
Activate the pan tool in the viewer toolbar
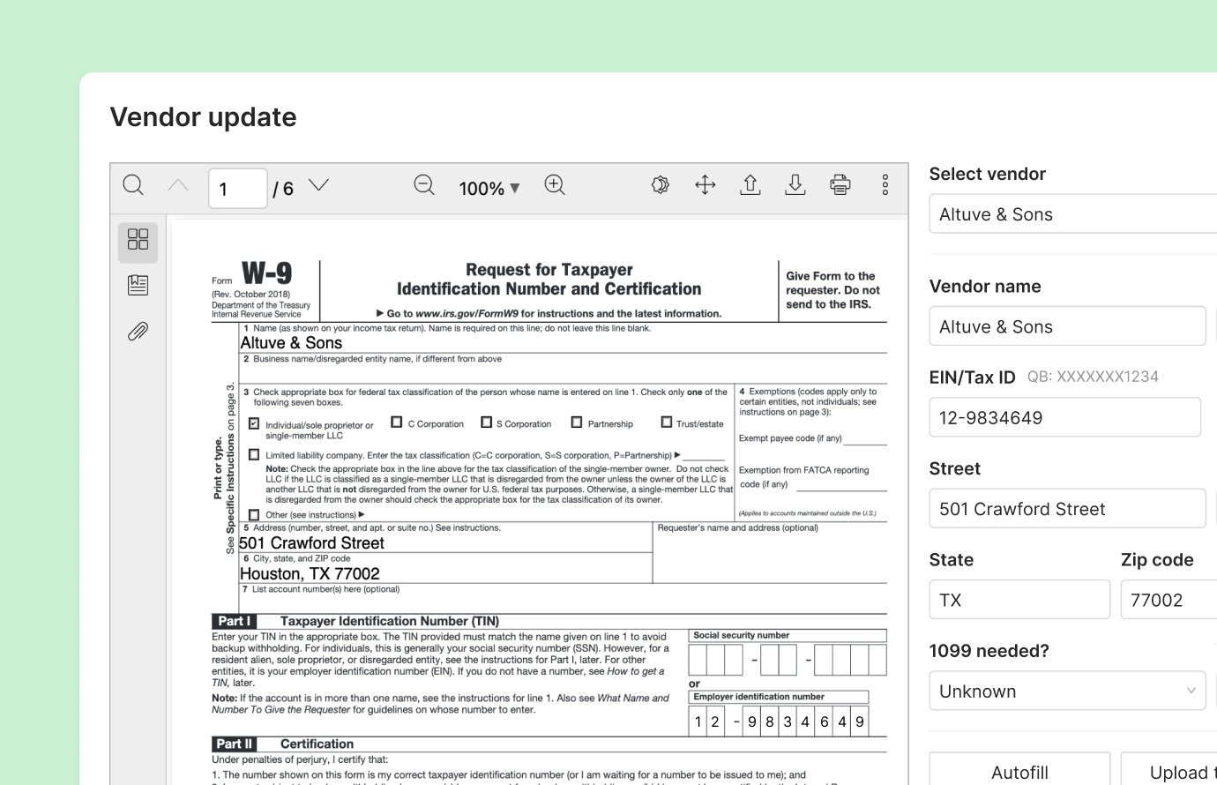706,184
